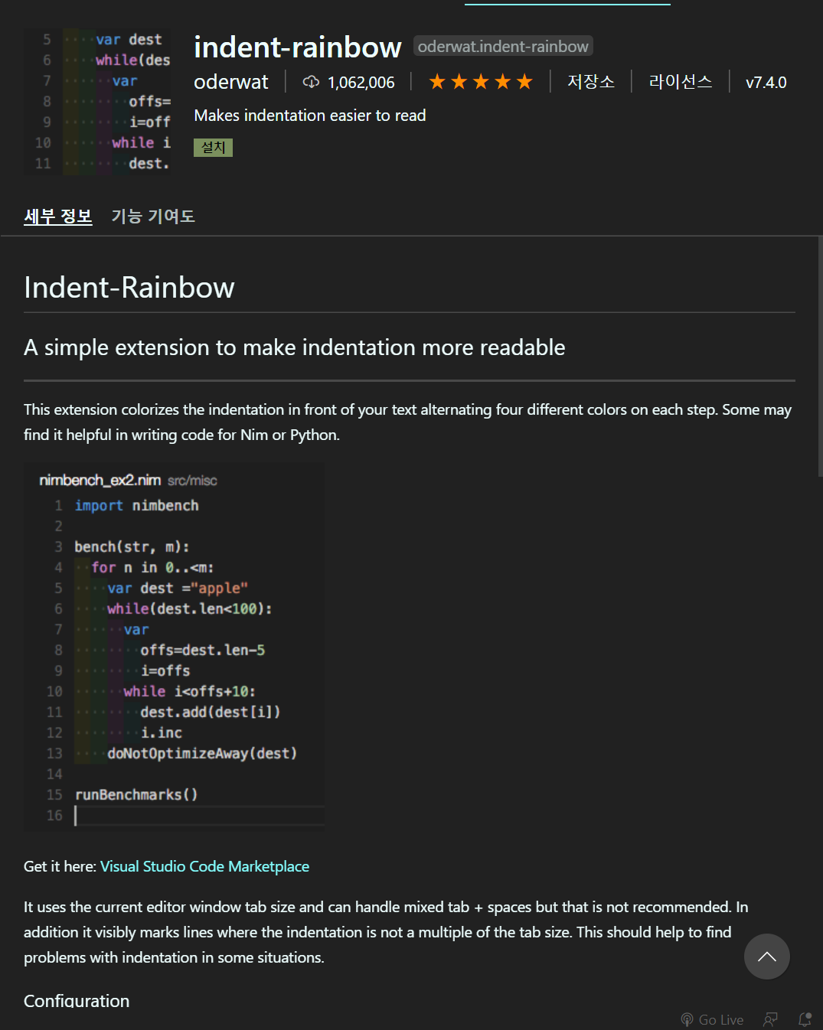This screenshot has height=1030, width=823.
Task: Open the Visual Studio Code Marketplace link
Action: click(205, 866)
